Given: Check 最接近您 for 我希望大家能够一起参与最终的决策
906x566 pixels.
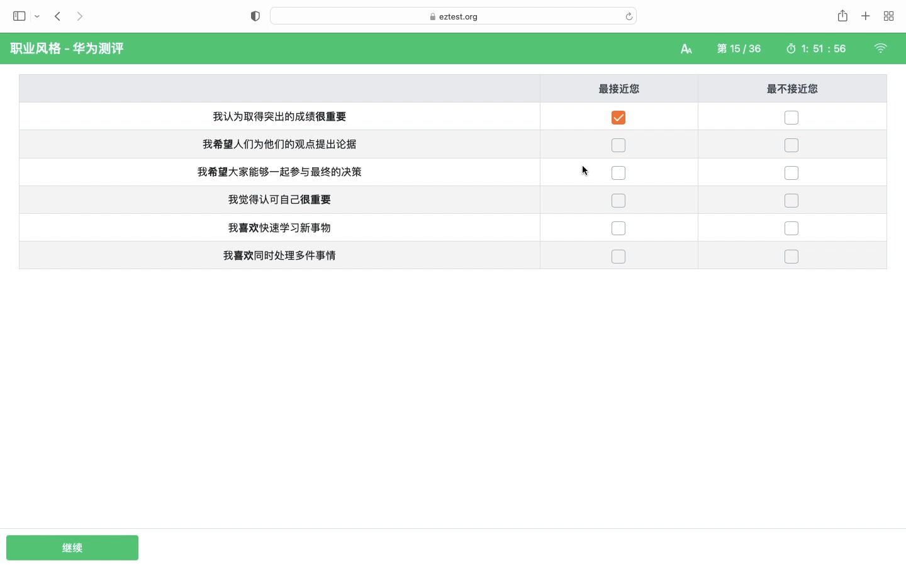Looking at the screenshot, I should click(618, 173).
